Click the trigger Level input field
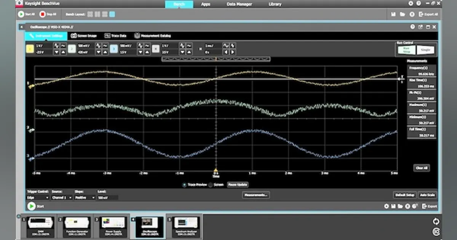457x240 pixels. 108,197
